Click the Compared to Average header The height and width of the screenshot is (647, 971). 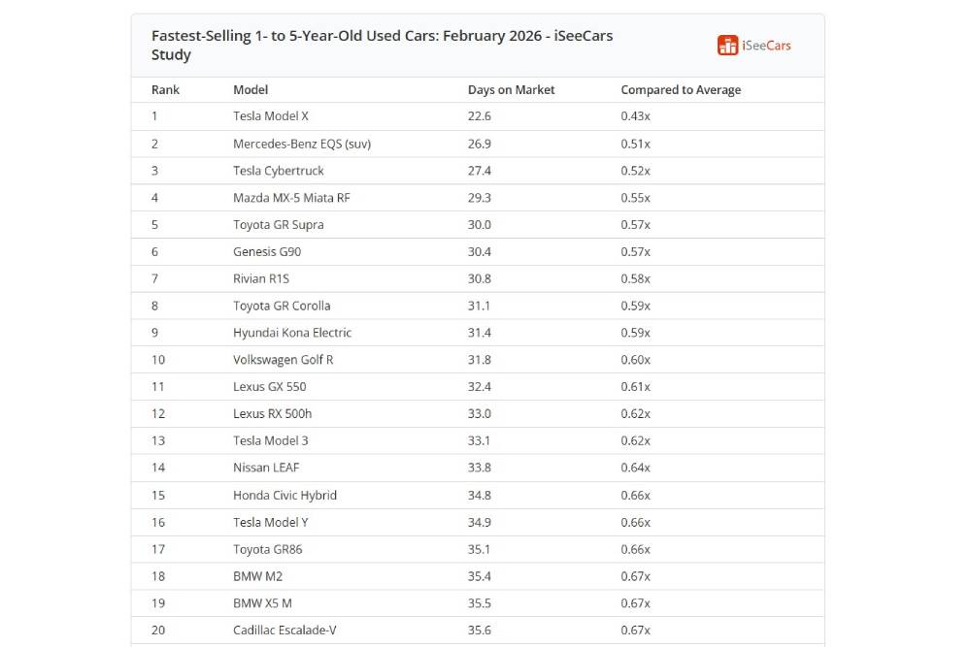[x=681, y=90]
